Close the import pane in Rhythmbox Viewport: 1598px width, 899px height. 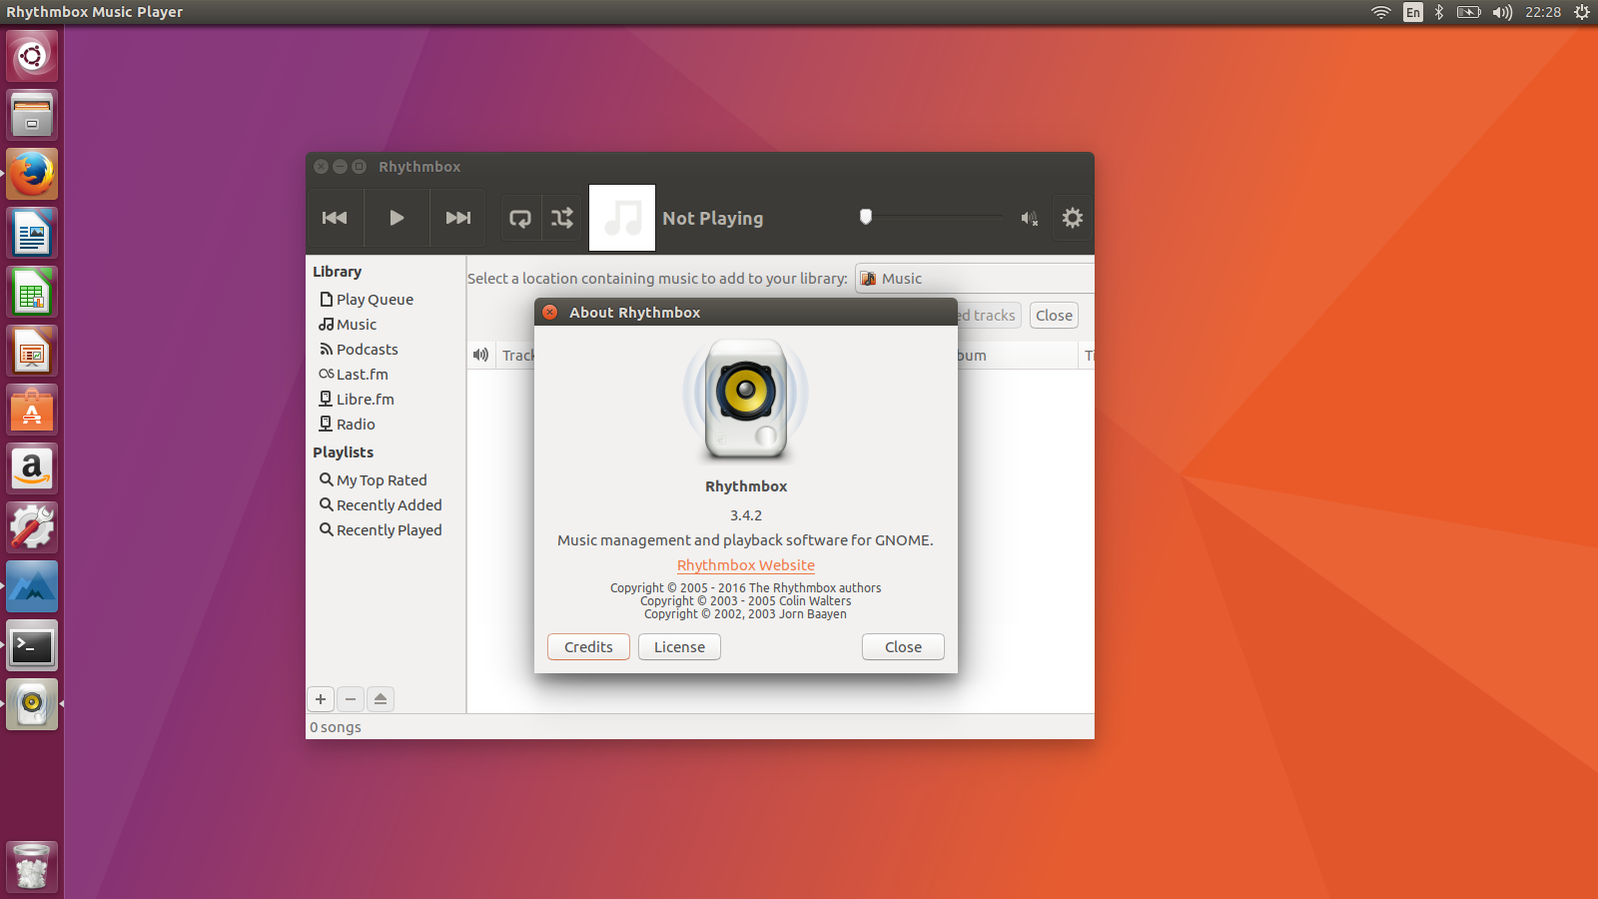pos(1054,316)
